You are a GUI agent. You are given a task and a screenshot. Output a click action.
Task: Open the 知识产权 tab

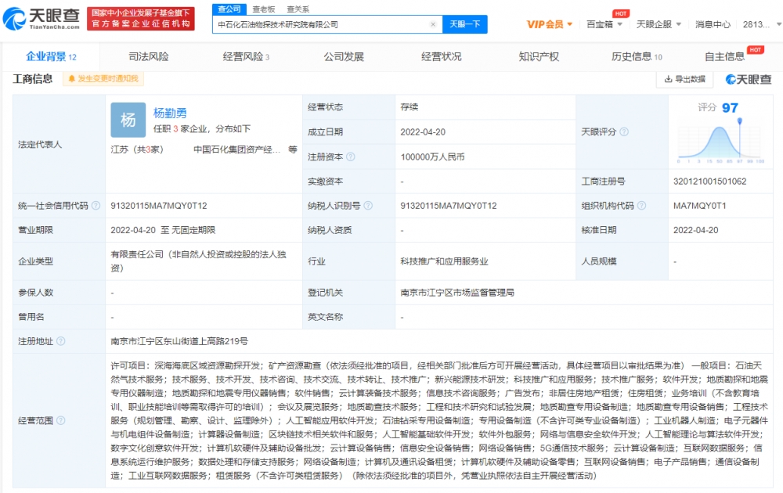pos(539,57)
